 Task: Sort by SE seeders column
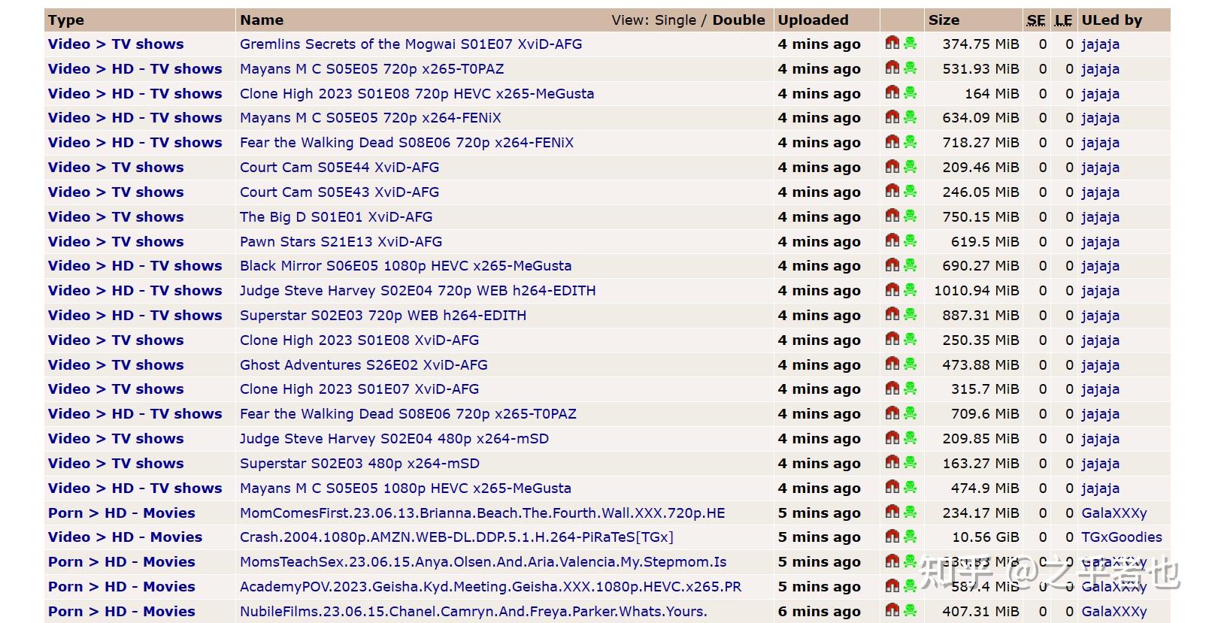(x=1035, y=20)
